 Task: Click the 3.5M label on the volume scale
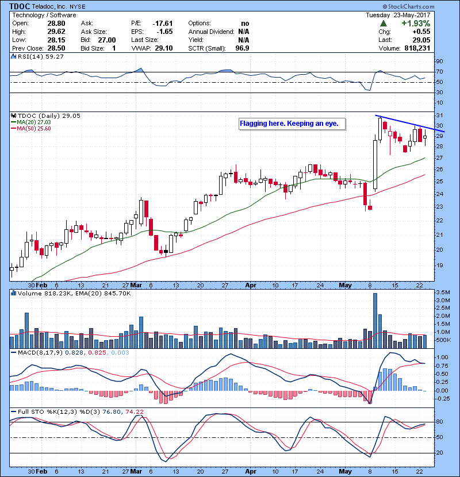[x=443, y=293]
